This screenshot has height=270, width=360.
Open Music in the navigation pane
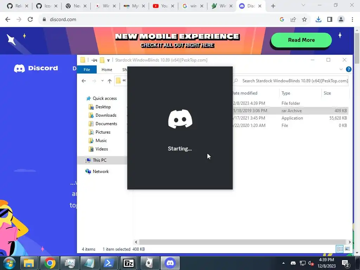[x=101, y=141]
